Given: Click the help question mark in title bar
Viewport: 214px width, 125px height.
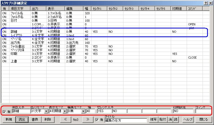Looking at the screenshot, I should coord(206,2).
